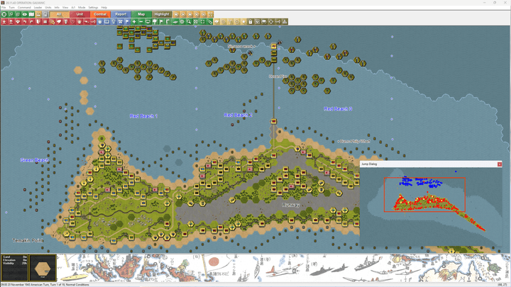Viewport: 511px width, 287px height.
Task: Click the crosshair target icon in olive toolbar
Action: point(271,22)
